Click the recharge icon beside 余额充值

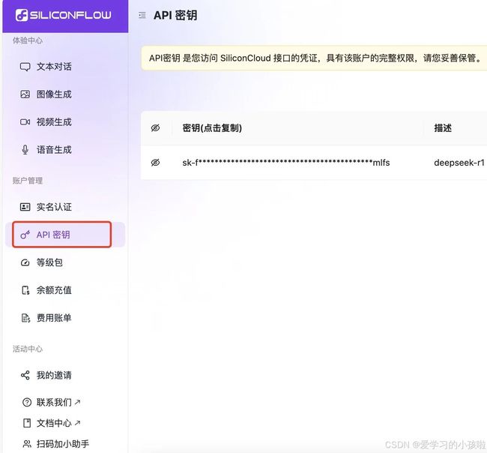tap(25, 290)
